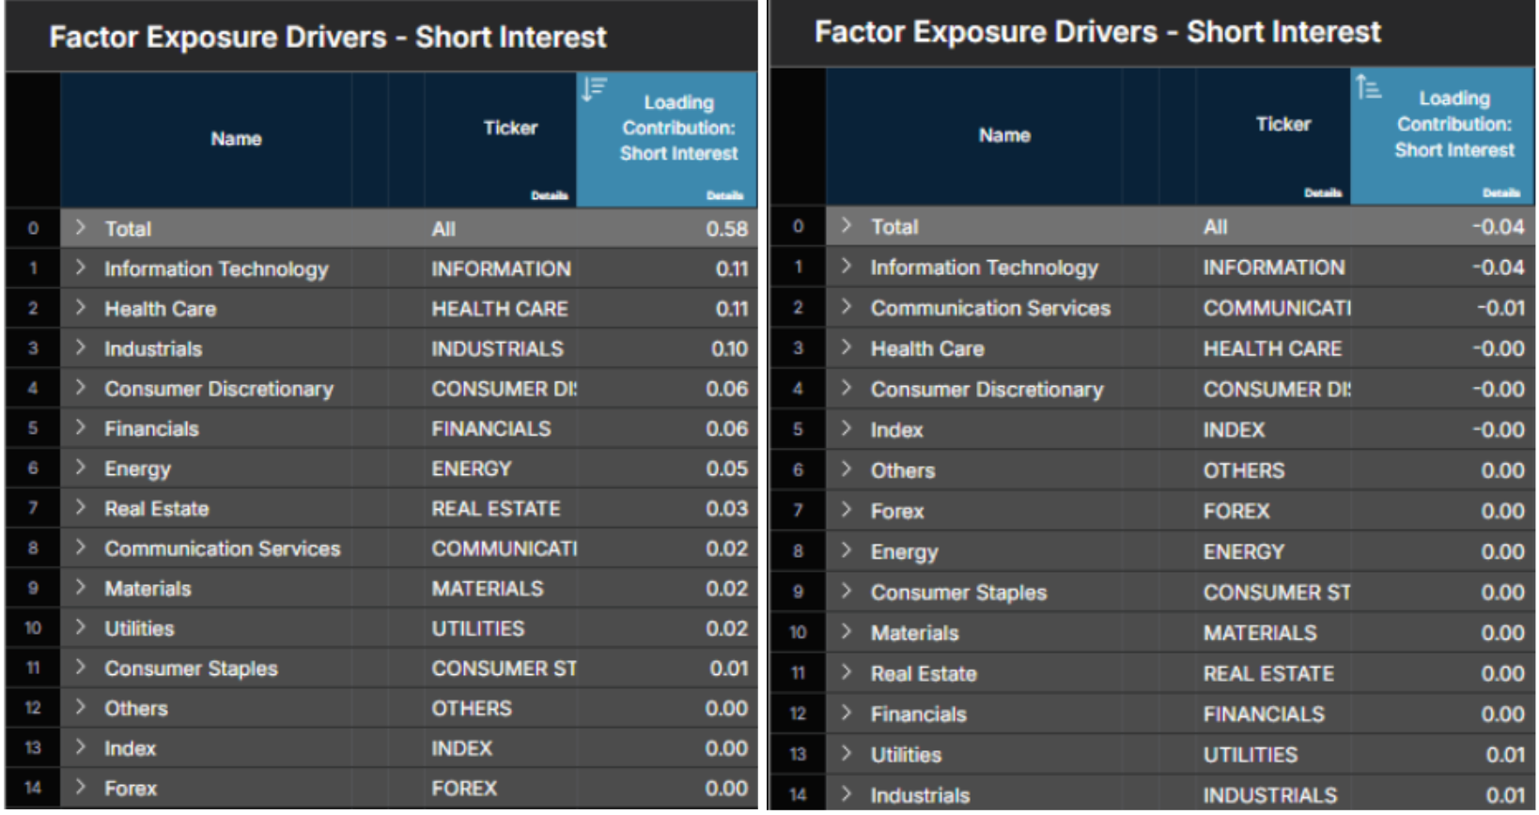Click Ticker column header in right table
Screen dimensions: 1539x815
coord(1282,124)
